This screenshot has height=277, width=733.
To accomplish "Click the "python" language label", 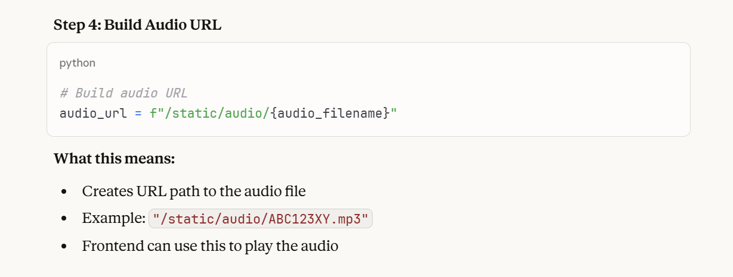I will 78,63.
